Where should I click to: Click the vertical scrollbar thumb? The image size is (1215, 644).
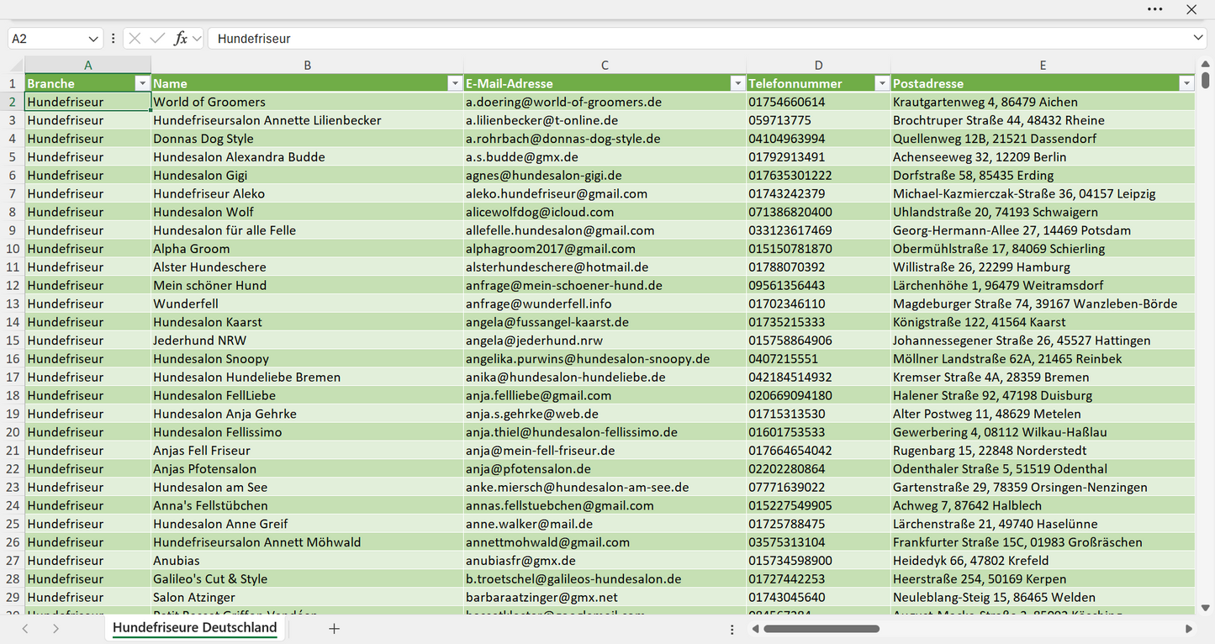click(1206, 80)
